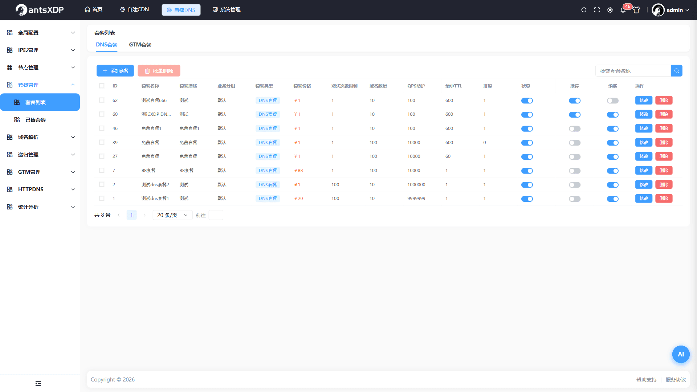Click the 添加套餐 button
Viewport: 697px width, 392px height.
(115, 71)
